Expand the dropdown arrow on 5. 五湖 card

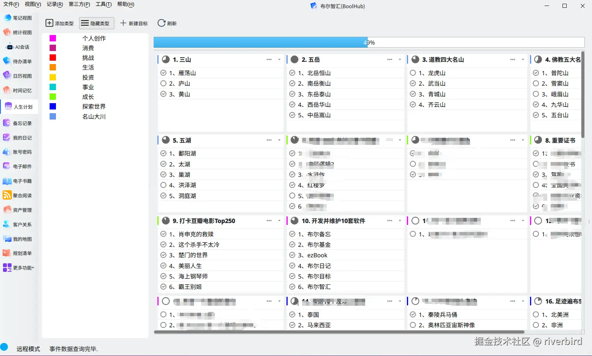click(279, 140)
